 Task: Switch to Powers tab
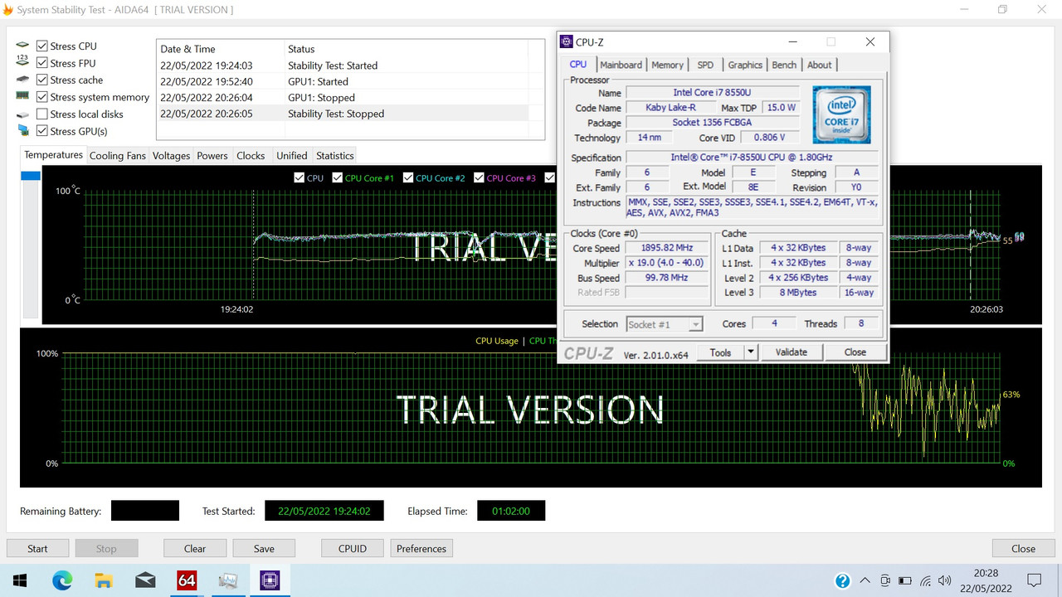212,155
